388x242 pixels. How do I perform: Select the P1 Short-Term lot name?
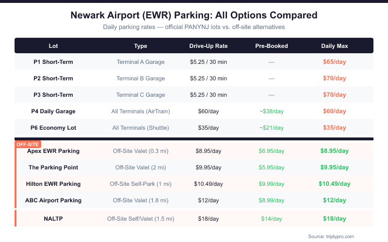pyautogui.click(x=53, y=62)
